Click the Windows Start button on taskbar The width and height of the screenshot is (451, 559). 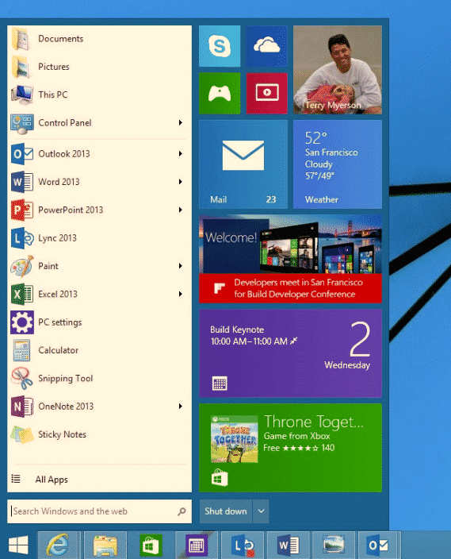click(18, 545)
